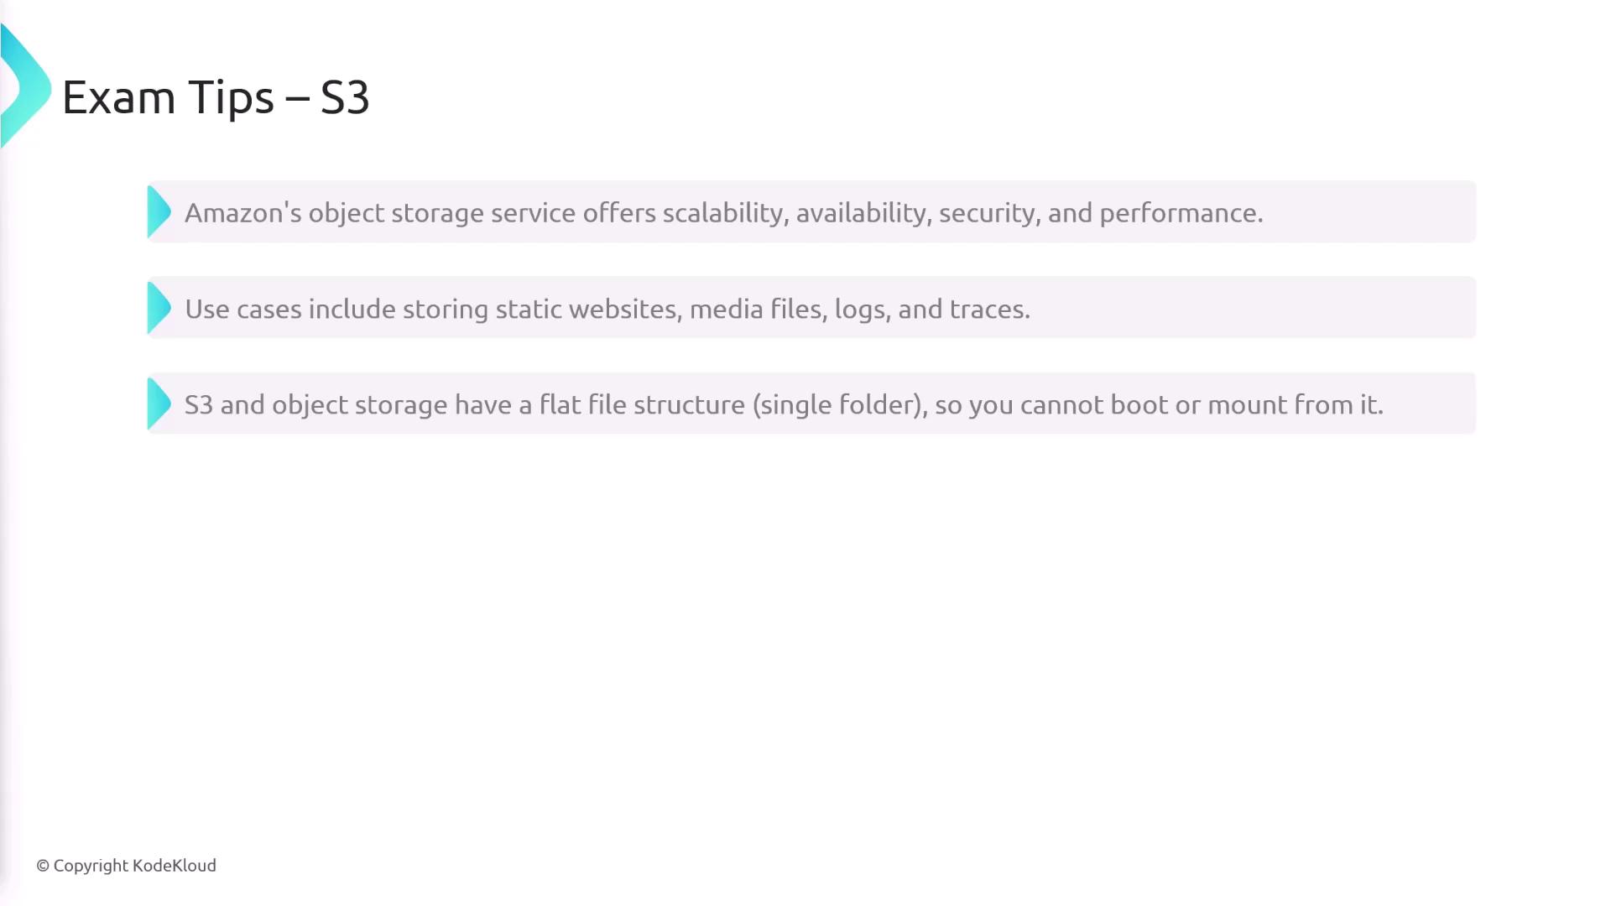Click the arrow bullet beside the flat file structure line
Image resolution: width=1611 pixels, height=906 pixels.
[159, 404]
